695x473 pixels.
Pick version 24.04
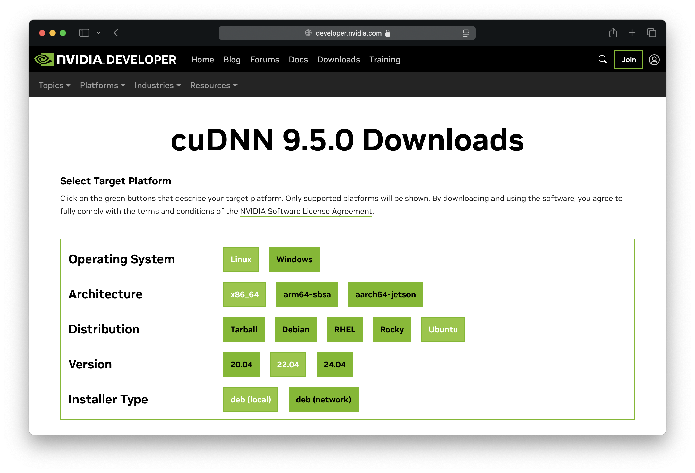coord(335,364)
